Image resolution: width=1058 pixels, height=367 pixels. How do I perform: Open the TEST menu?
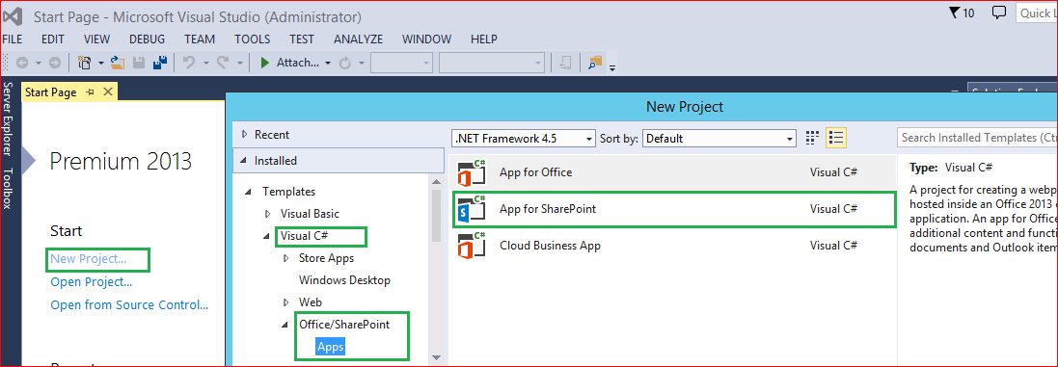(302, 39)
